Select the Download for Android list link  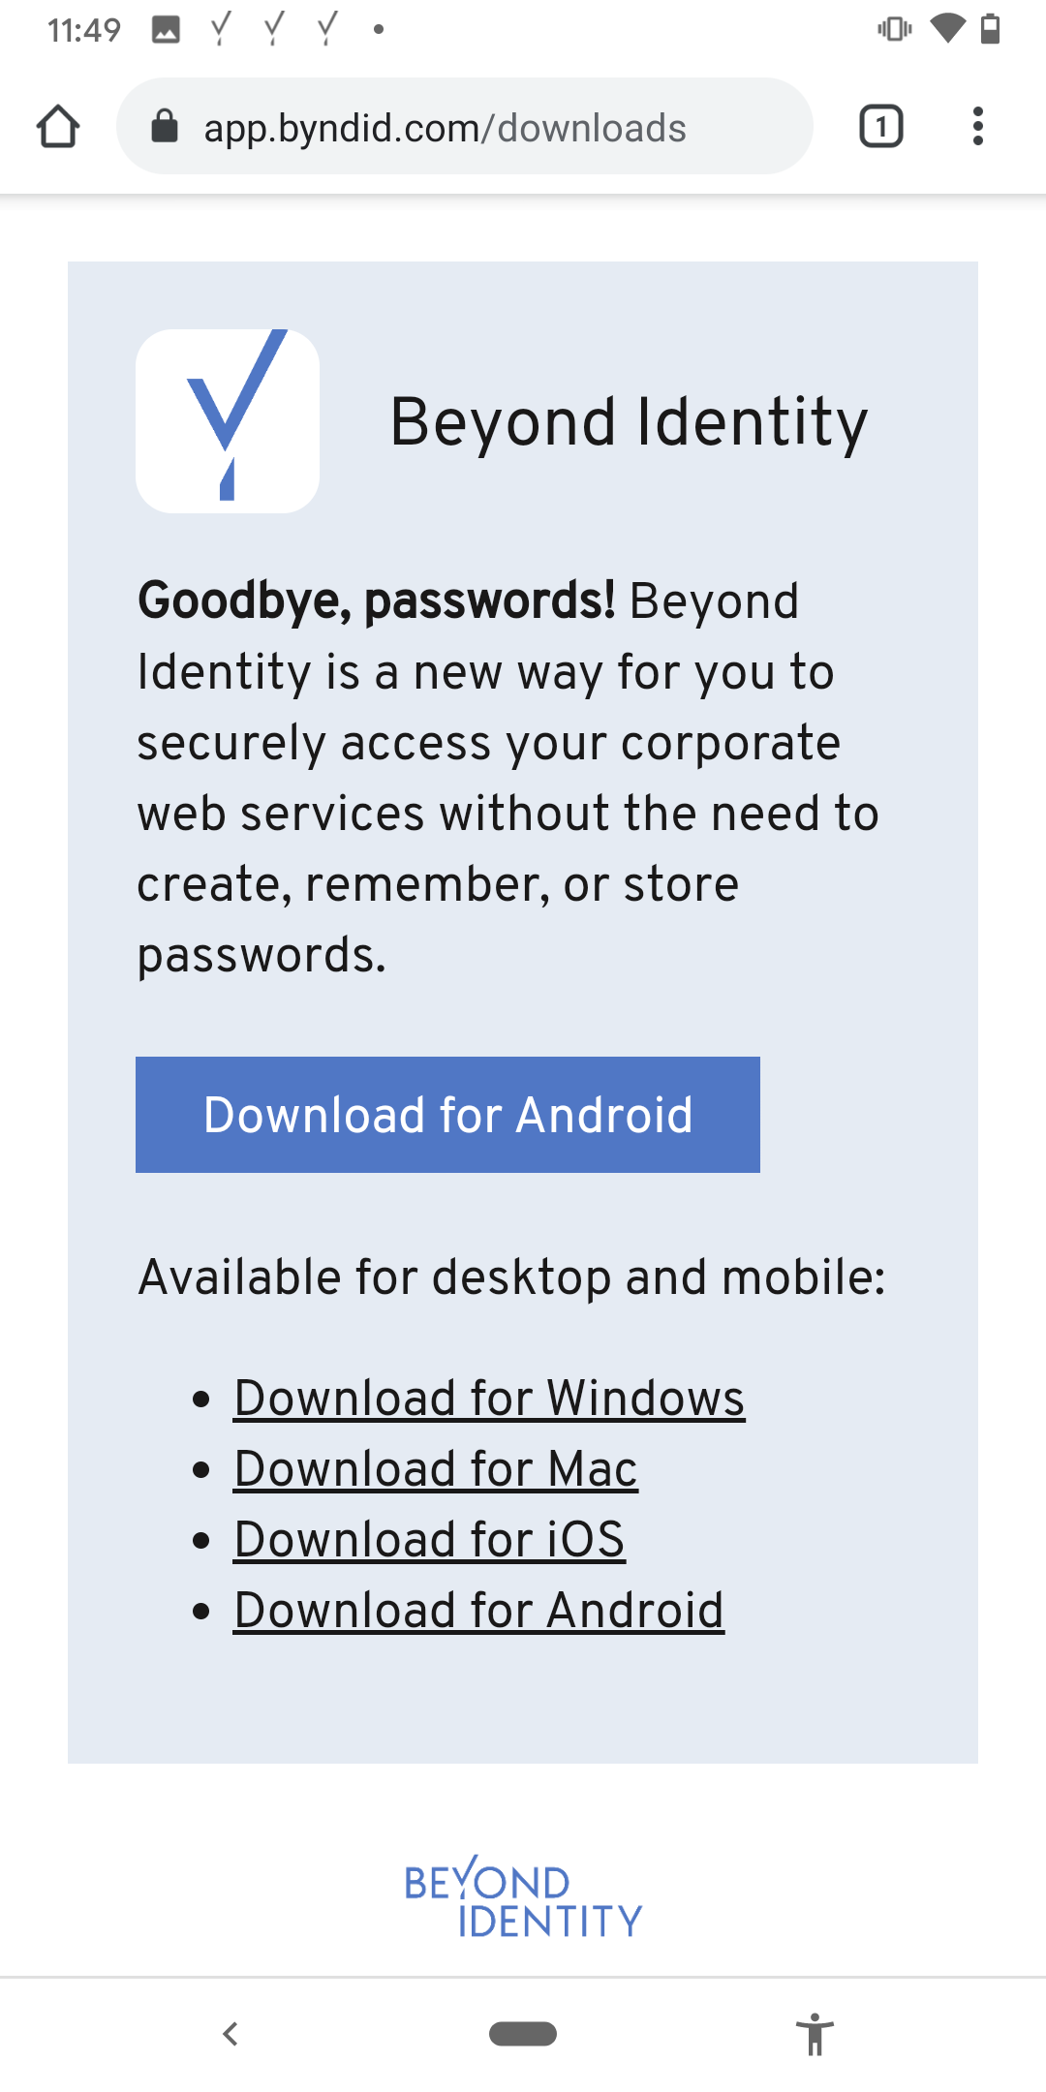pyautogui.click(x=478, y=1609)
